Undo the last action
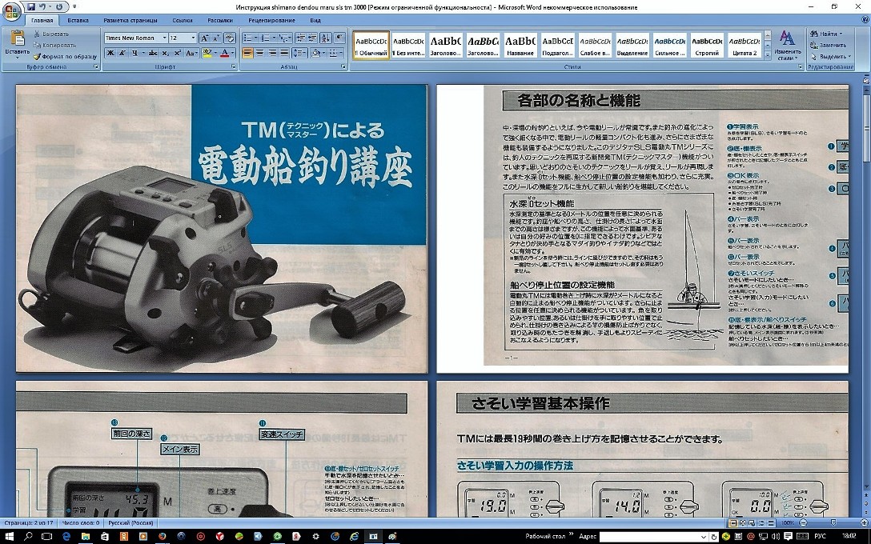Screen dimensions: 871x544 point(42,6)
